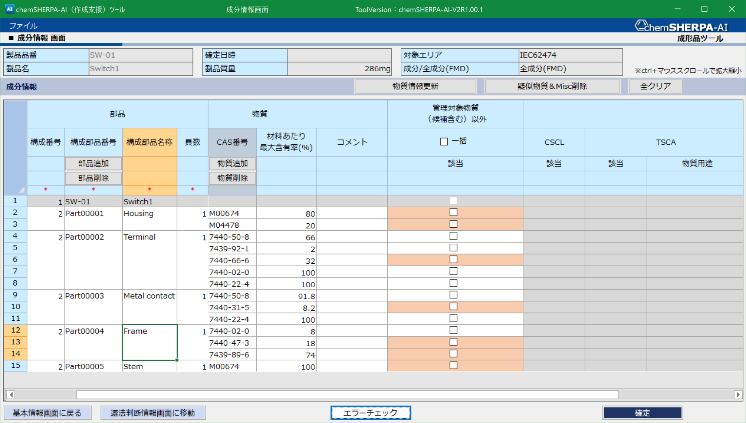Enable the 一括 bulk checkbox in the header

coord(443,141)
